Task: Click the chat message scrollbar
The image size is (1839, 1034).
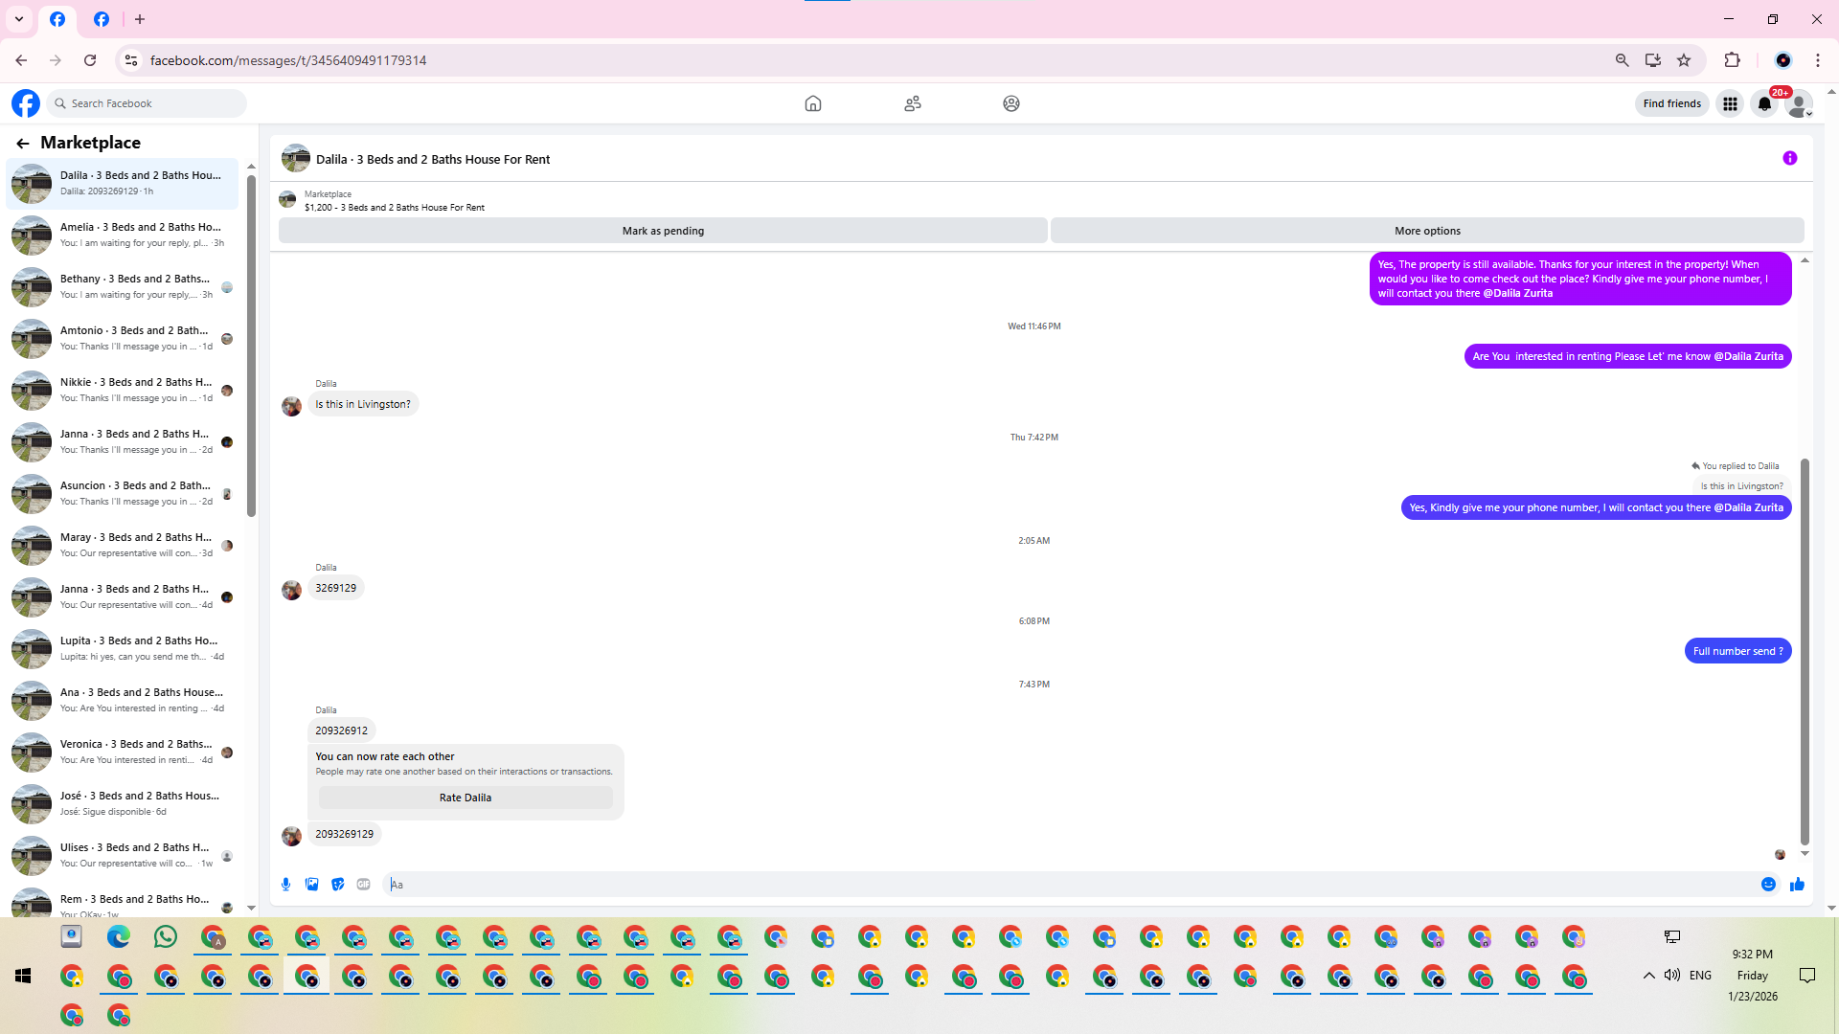Action: coord(1805,651)
